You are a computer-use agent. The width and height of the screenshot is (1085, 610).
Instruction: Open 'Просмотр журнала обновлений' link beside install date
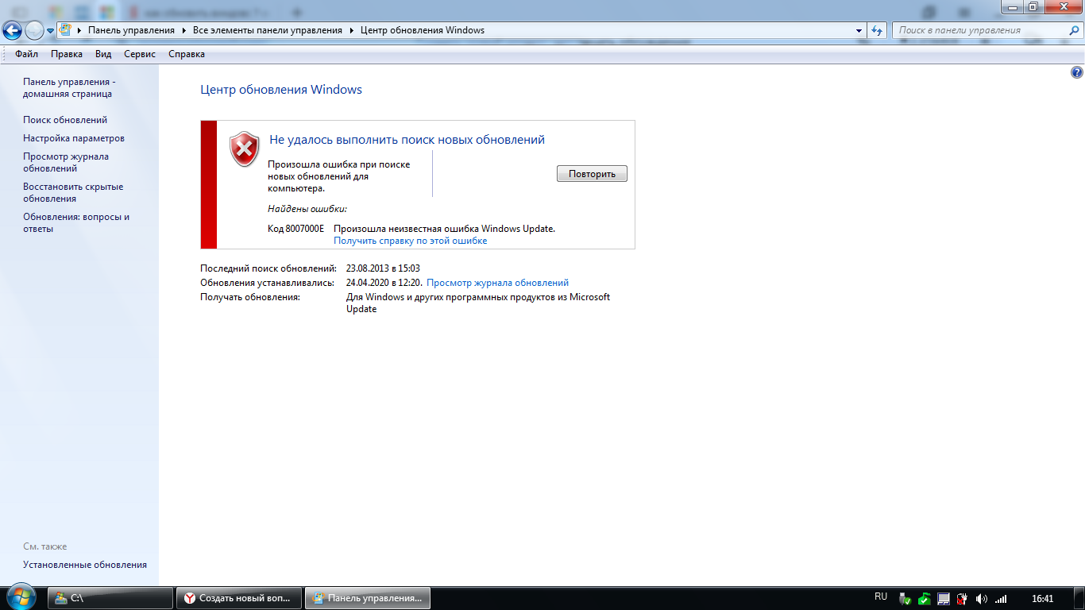pos(497,283)
